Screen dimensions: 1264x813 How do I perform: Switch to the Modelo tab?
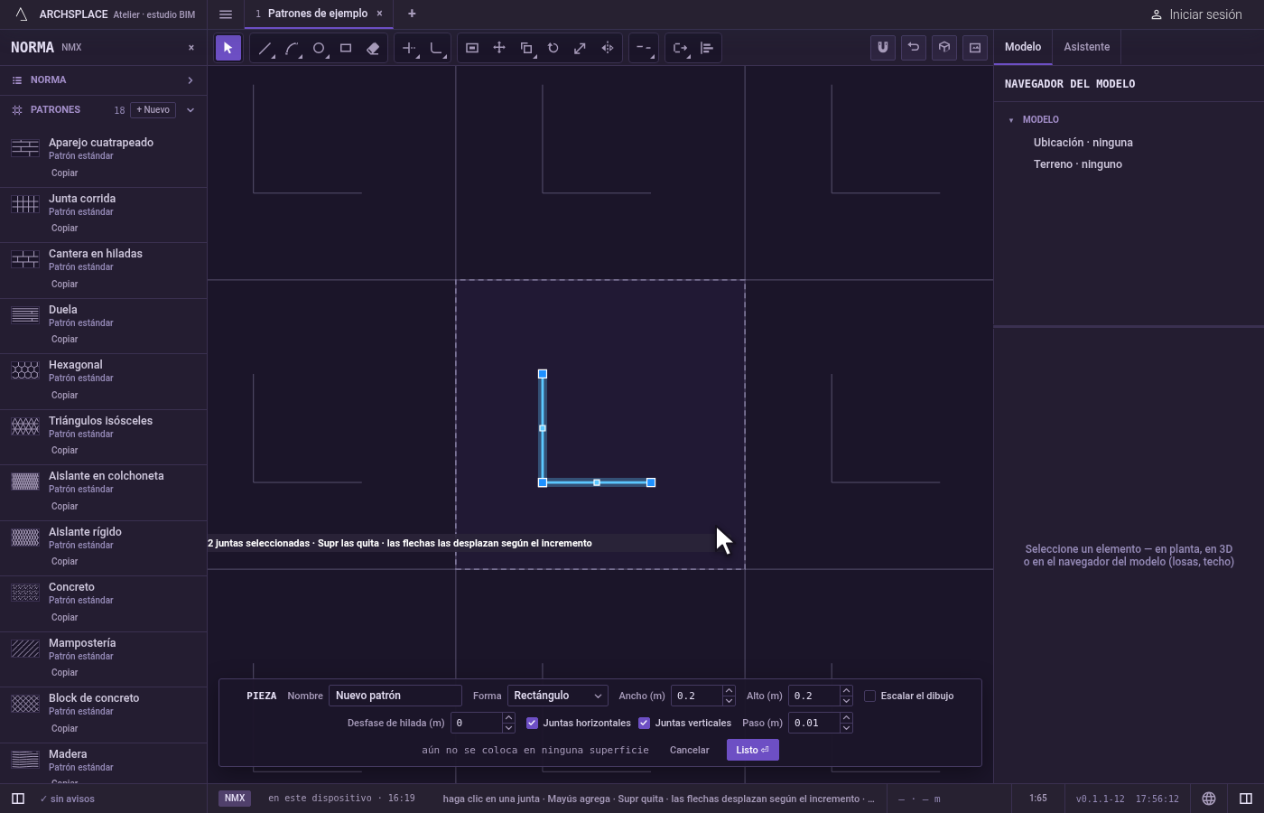1023,47
